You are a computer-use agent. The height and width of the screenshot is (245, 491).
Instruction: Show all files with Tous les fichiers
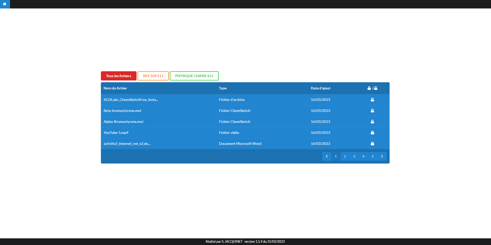click(119, 76)
